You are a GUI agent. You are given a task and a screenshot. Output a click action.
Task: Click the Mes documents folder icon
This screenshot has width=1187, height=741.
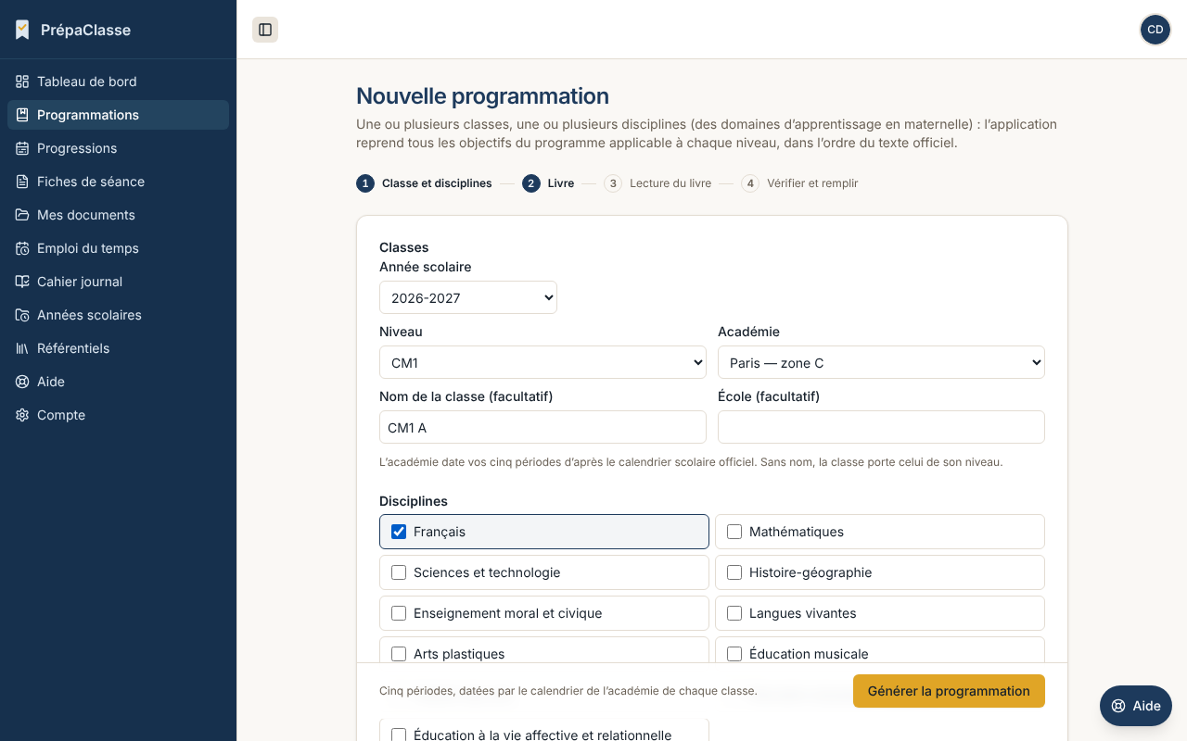[x=22, y=215]
